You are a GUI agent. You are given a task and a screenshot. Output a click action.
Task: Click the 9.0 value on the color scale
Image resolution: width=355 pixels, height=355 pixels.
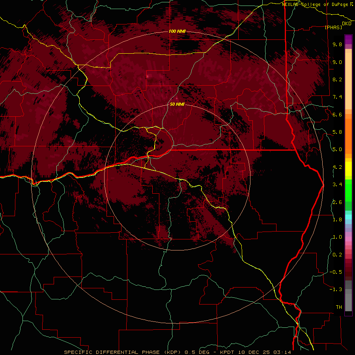[x=337, y=62]
